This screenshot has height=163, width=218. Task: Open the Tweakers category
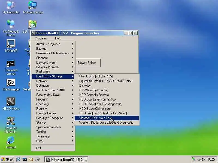(x=53, y=136)
